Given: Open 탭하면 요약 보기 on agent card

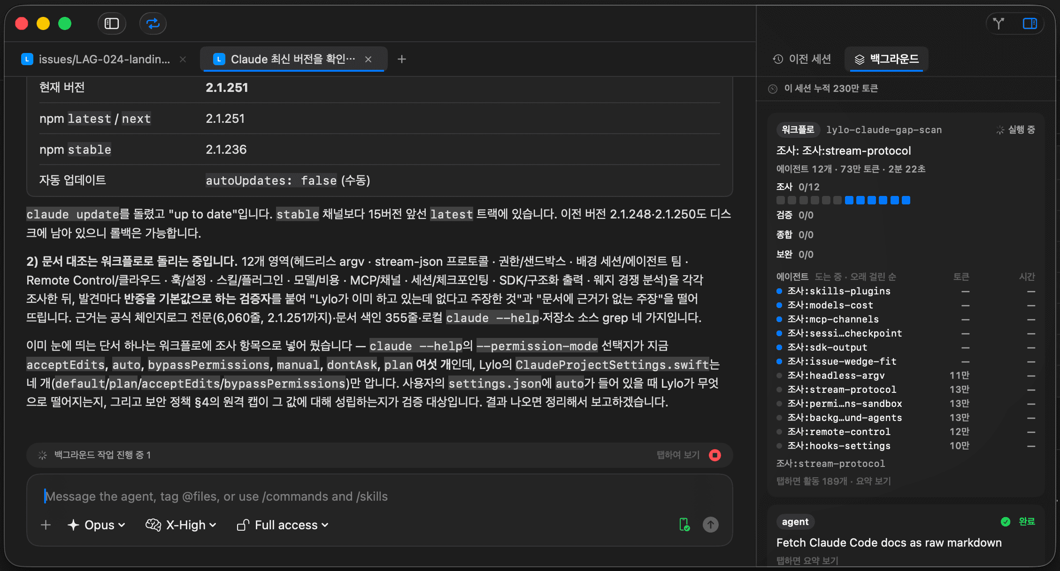Looking at the screenshot, I should pos(807,561).
